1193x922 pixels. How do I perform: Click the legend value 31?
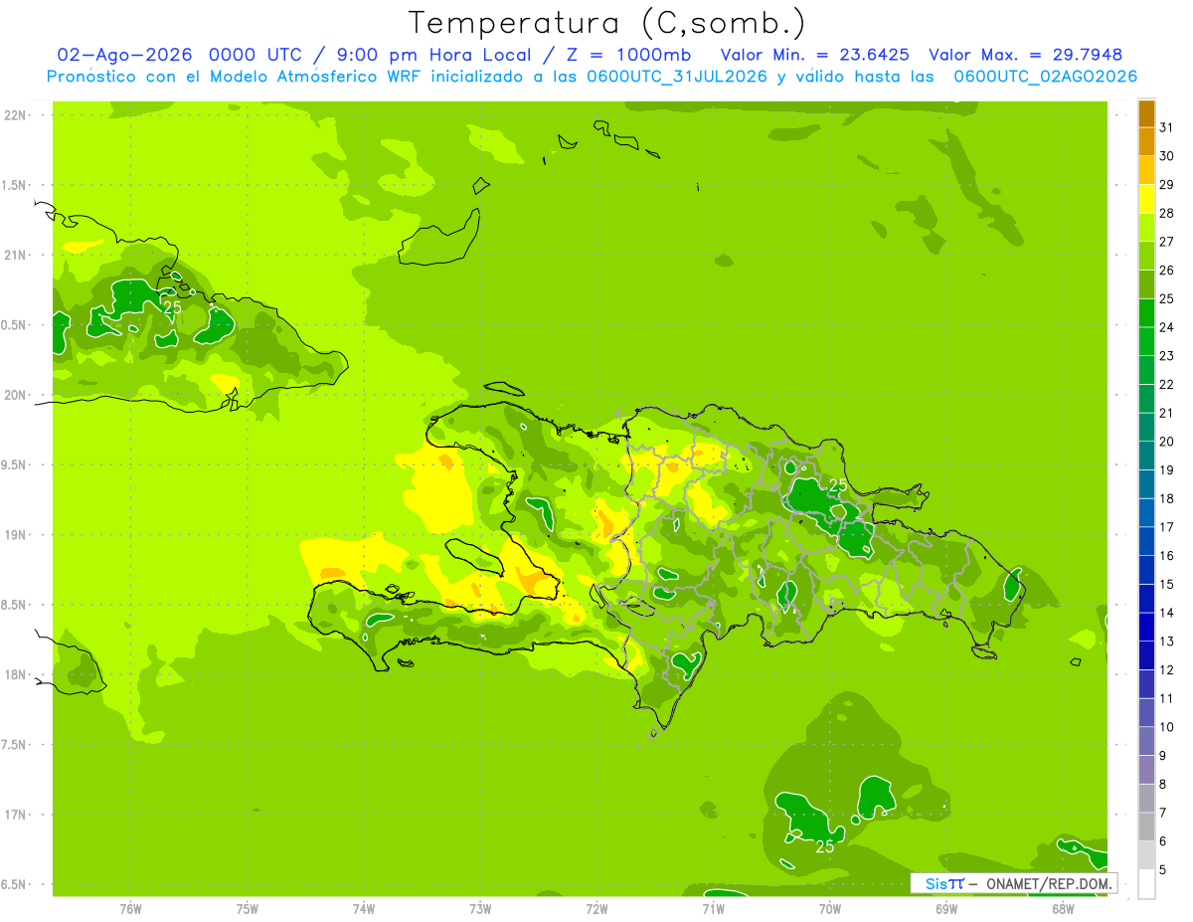pos(1167,127)
